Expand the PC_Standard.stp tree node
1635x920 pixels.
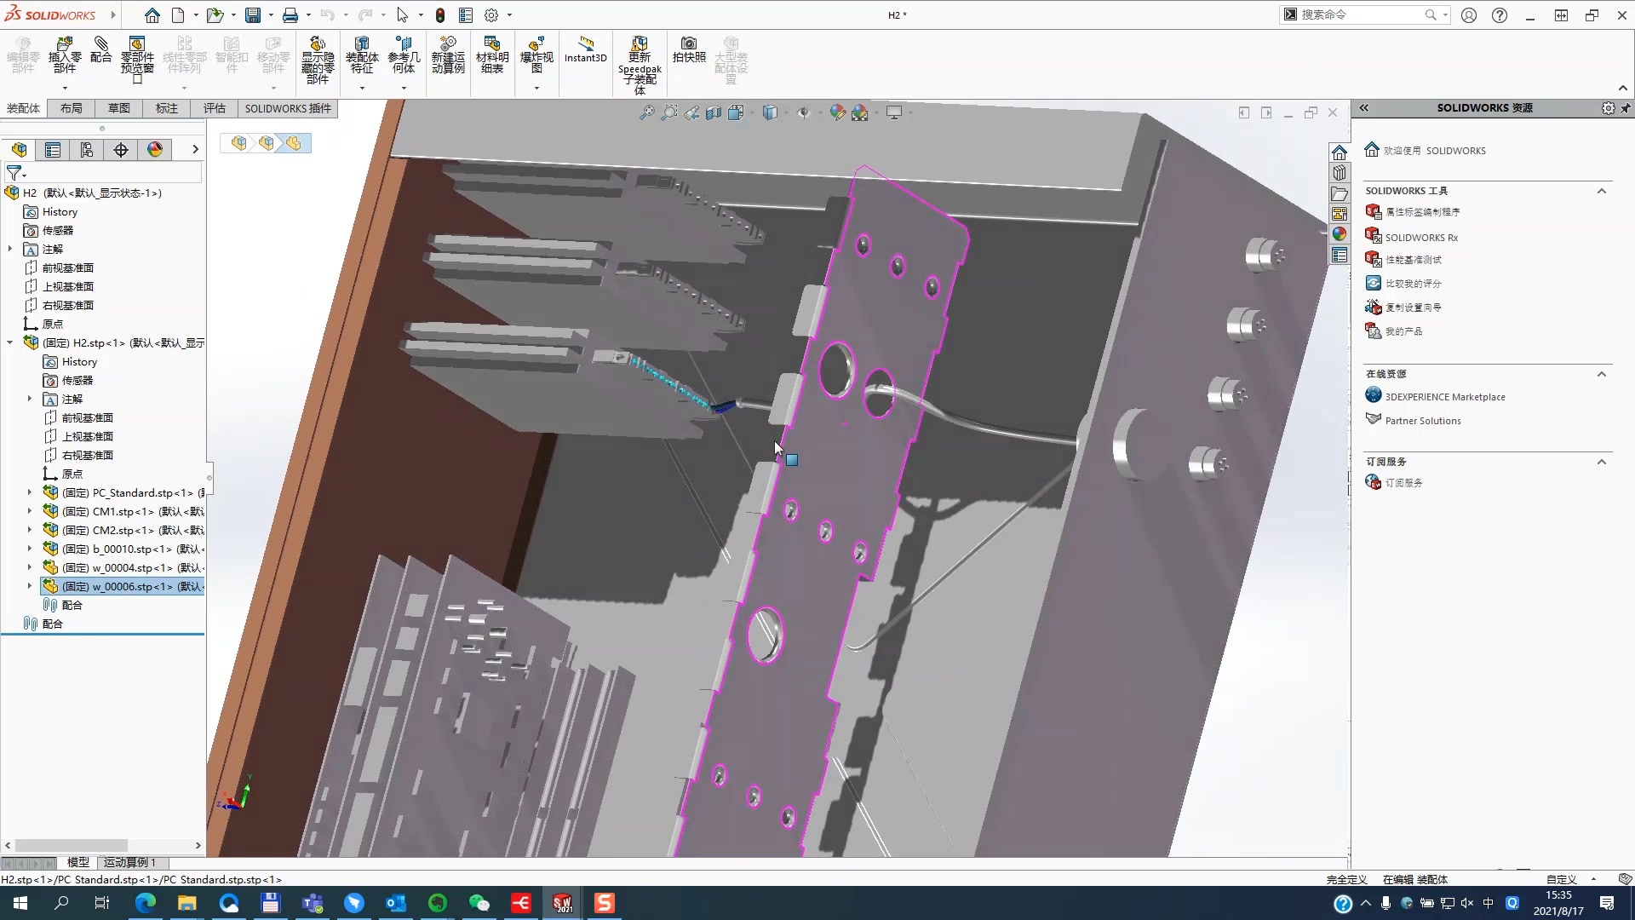click(29, 492)
